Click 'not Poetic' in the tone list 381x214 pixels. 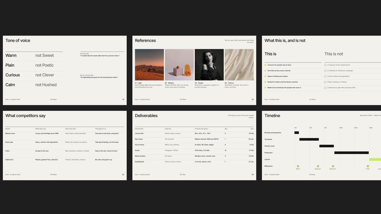pyautogui.click(x=45, y=65)
